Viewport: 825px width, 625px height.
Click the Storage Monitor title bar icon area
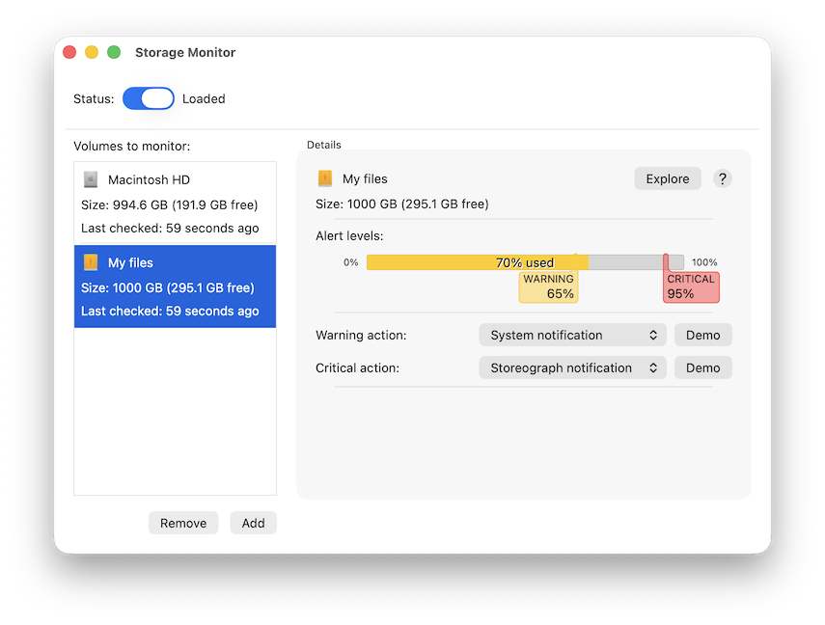pos(185,52)
